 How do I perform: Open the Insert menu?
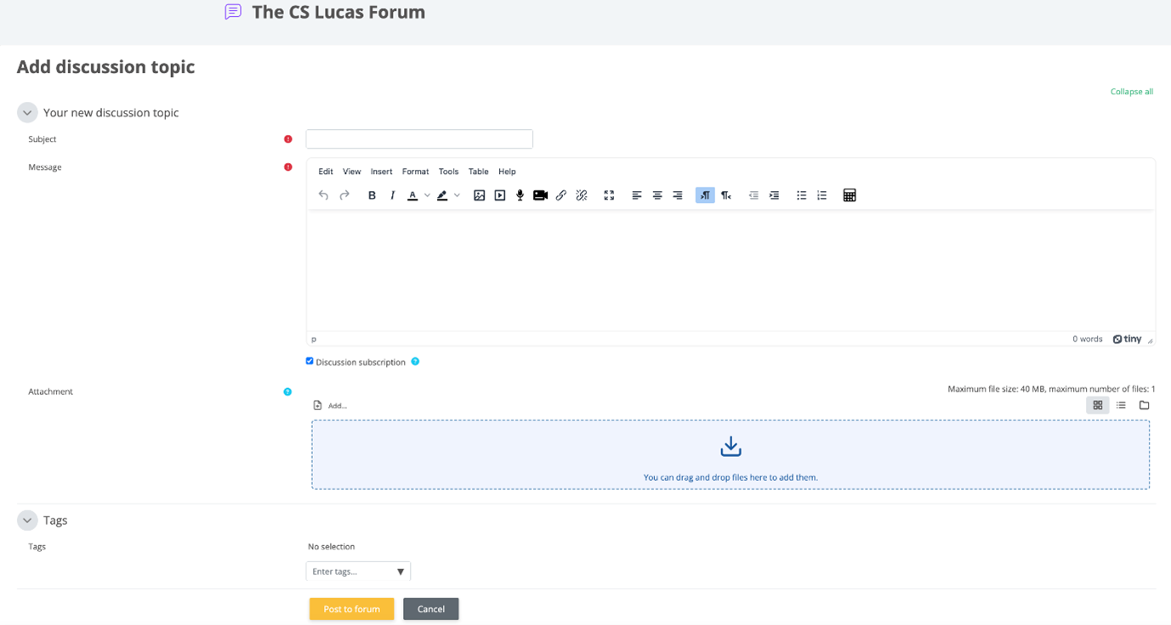click(381, 172)
